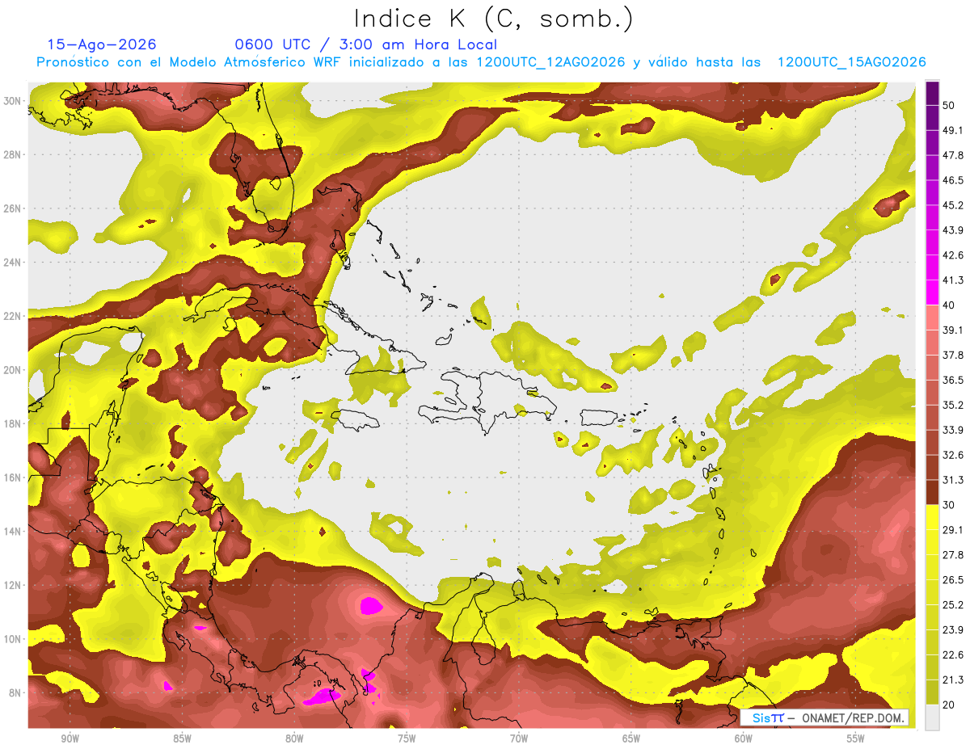The width and height of the screenshot is (970, 749).
Task: Click the 16N latitude label
Action: (x=13, y=478)
